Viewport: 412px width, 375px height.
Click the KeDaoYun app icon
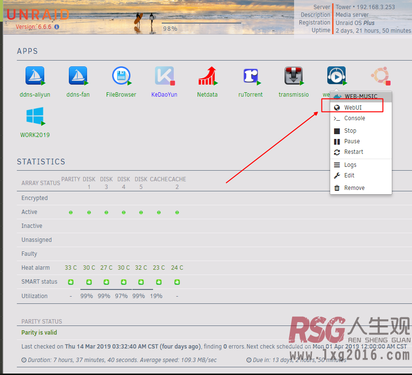click(x=165, y=75)
